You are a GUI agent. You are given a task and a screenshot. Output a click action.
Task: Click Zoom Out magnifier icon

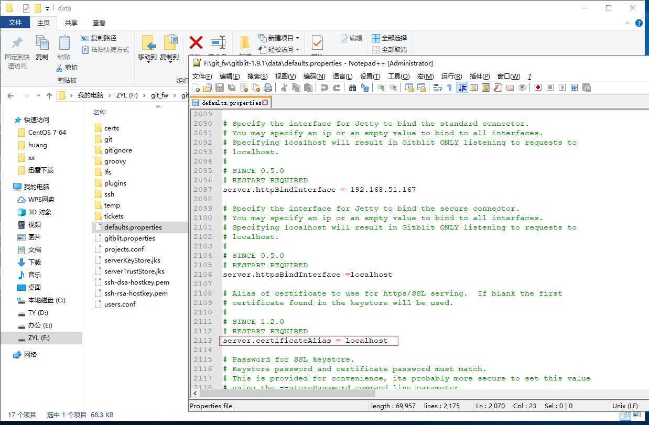[393, 88]
